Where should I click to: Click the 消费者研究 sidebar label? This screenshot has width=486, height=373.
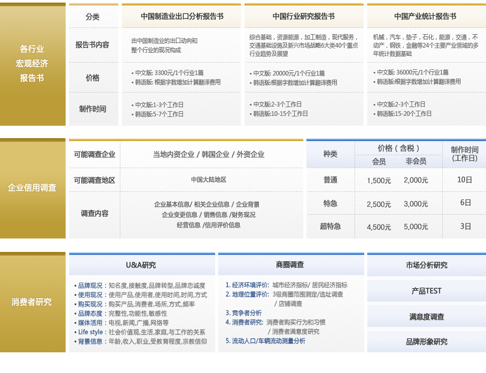33,303
